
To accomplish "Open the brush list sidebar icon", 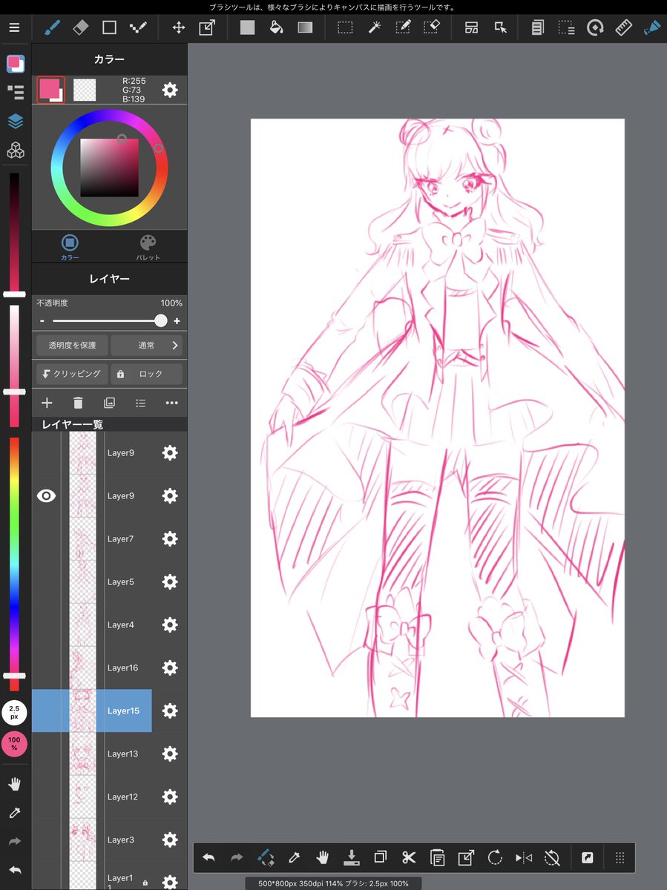I will coord(16,92).
